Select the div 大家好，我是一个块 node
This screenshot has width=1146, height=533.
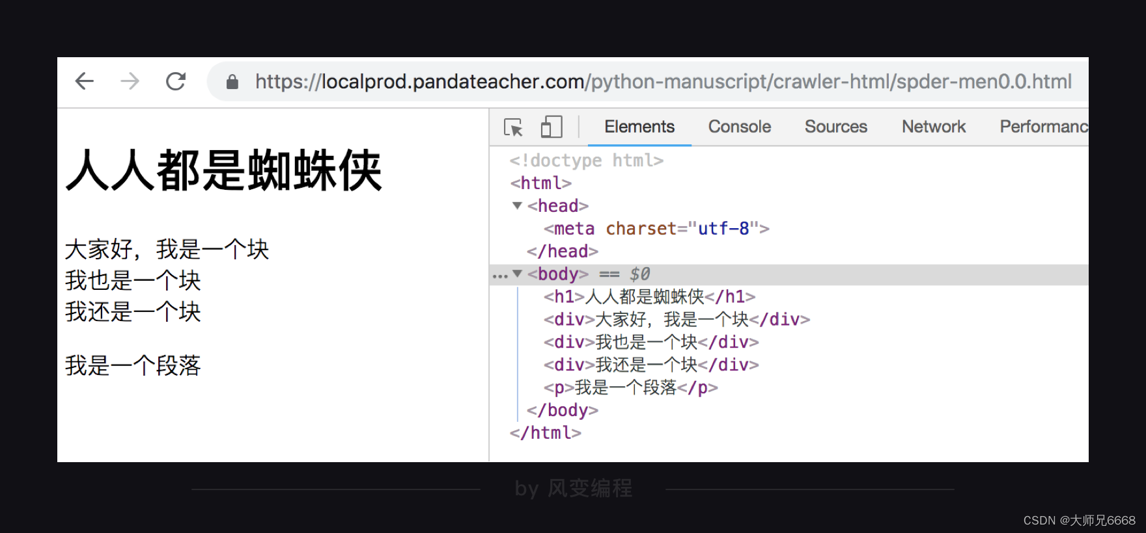click(677, 320)
